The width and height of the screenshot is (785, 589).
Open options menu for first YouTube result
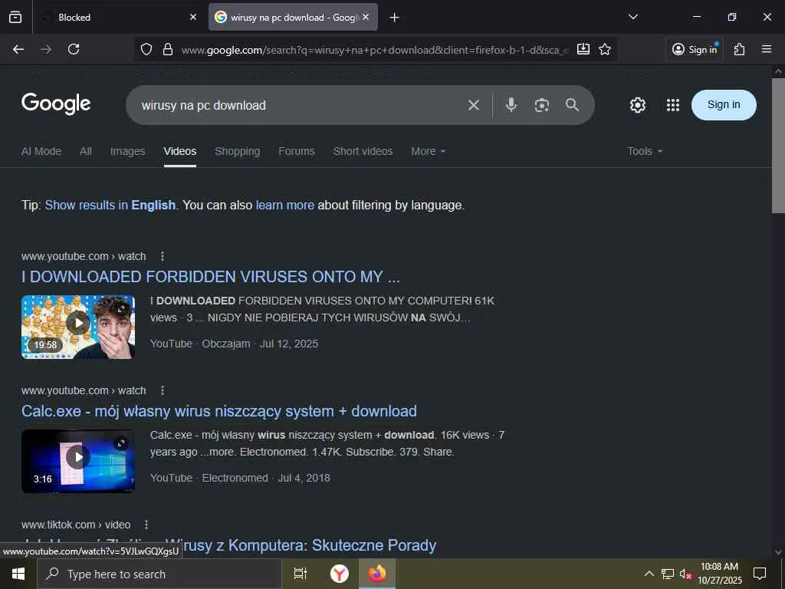click(x=163, y=256)
